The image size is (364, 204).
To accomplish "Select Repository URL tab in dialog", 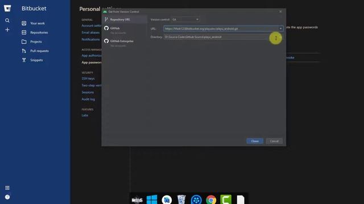I will click(125, 19).
